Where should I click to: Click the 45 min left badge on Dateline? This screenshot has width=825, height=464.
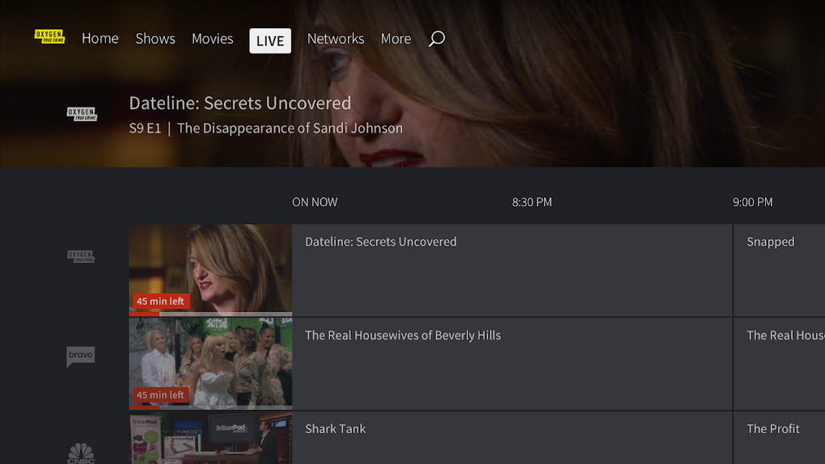tap(160, 302)
